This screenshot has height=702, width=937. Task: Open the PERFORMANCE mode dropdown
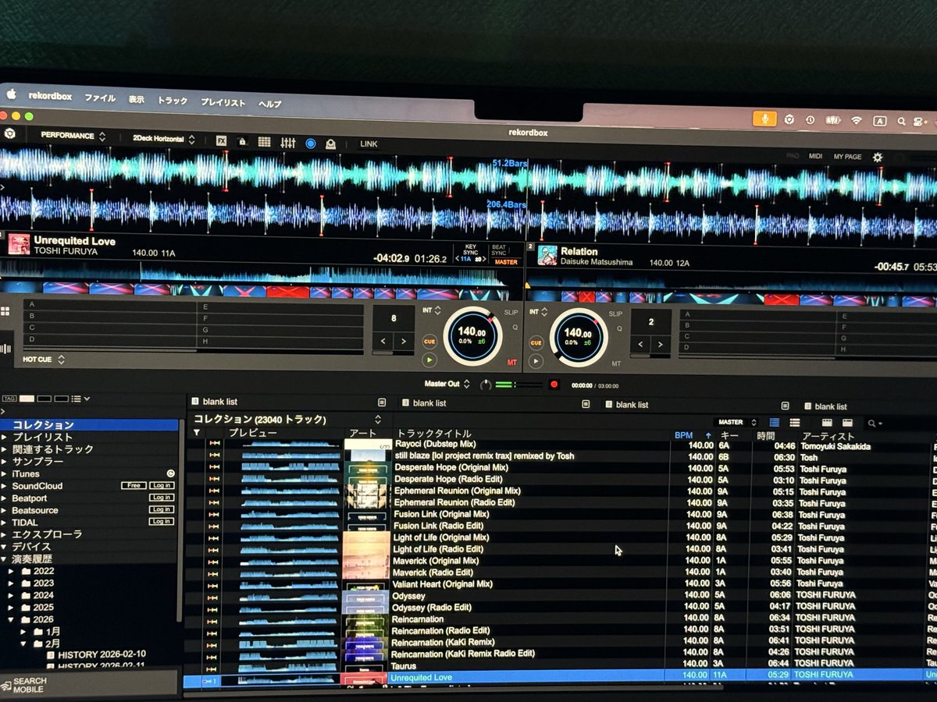click(x=73, y=136)
